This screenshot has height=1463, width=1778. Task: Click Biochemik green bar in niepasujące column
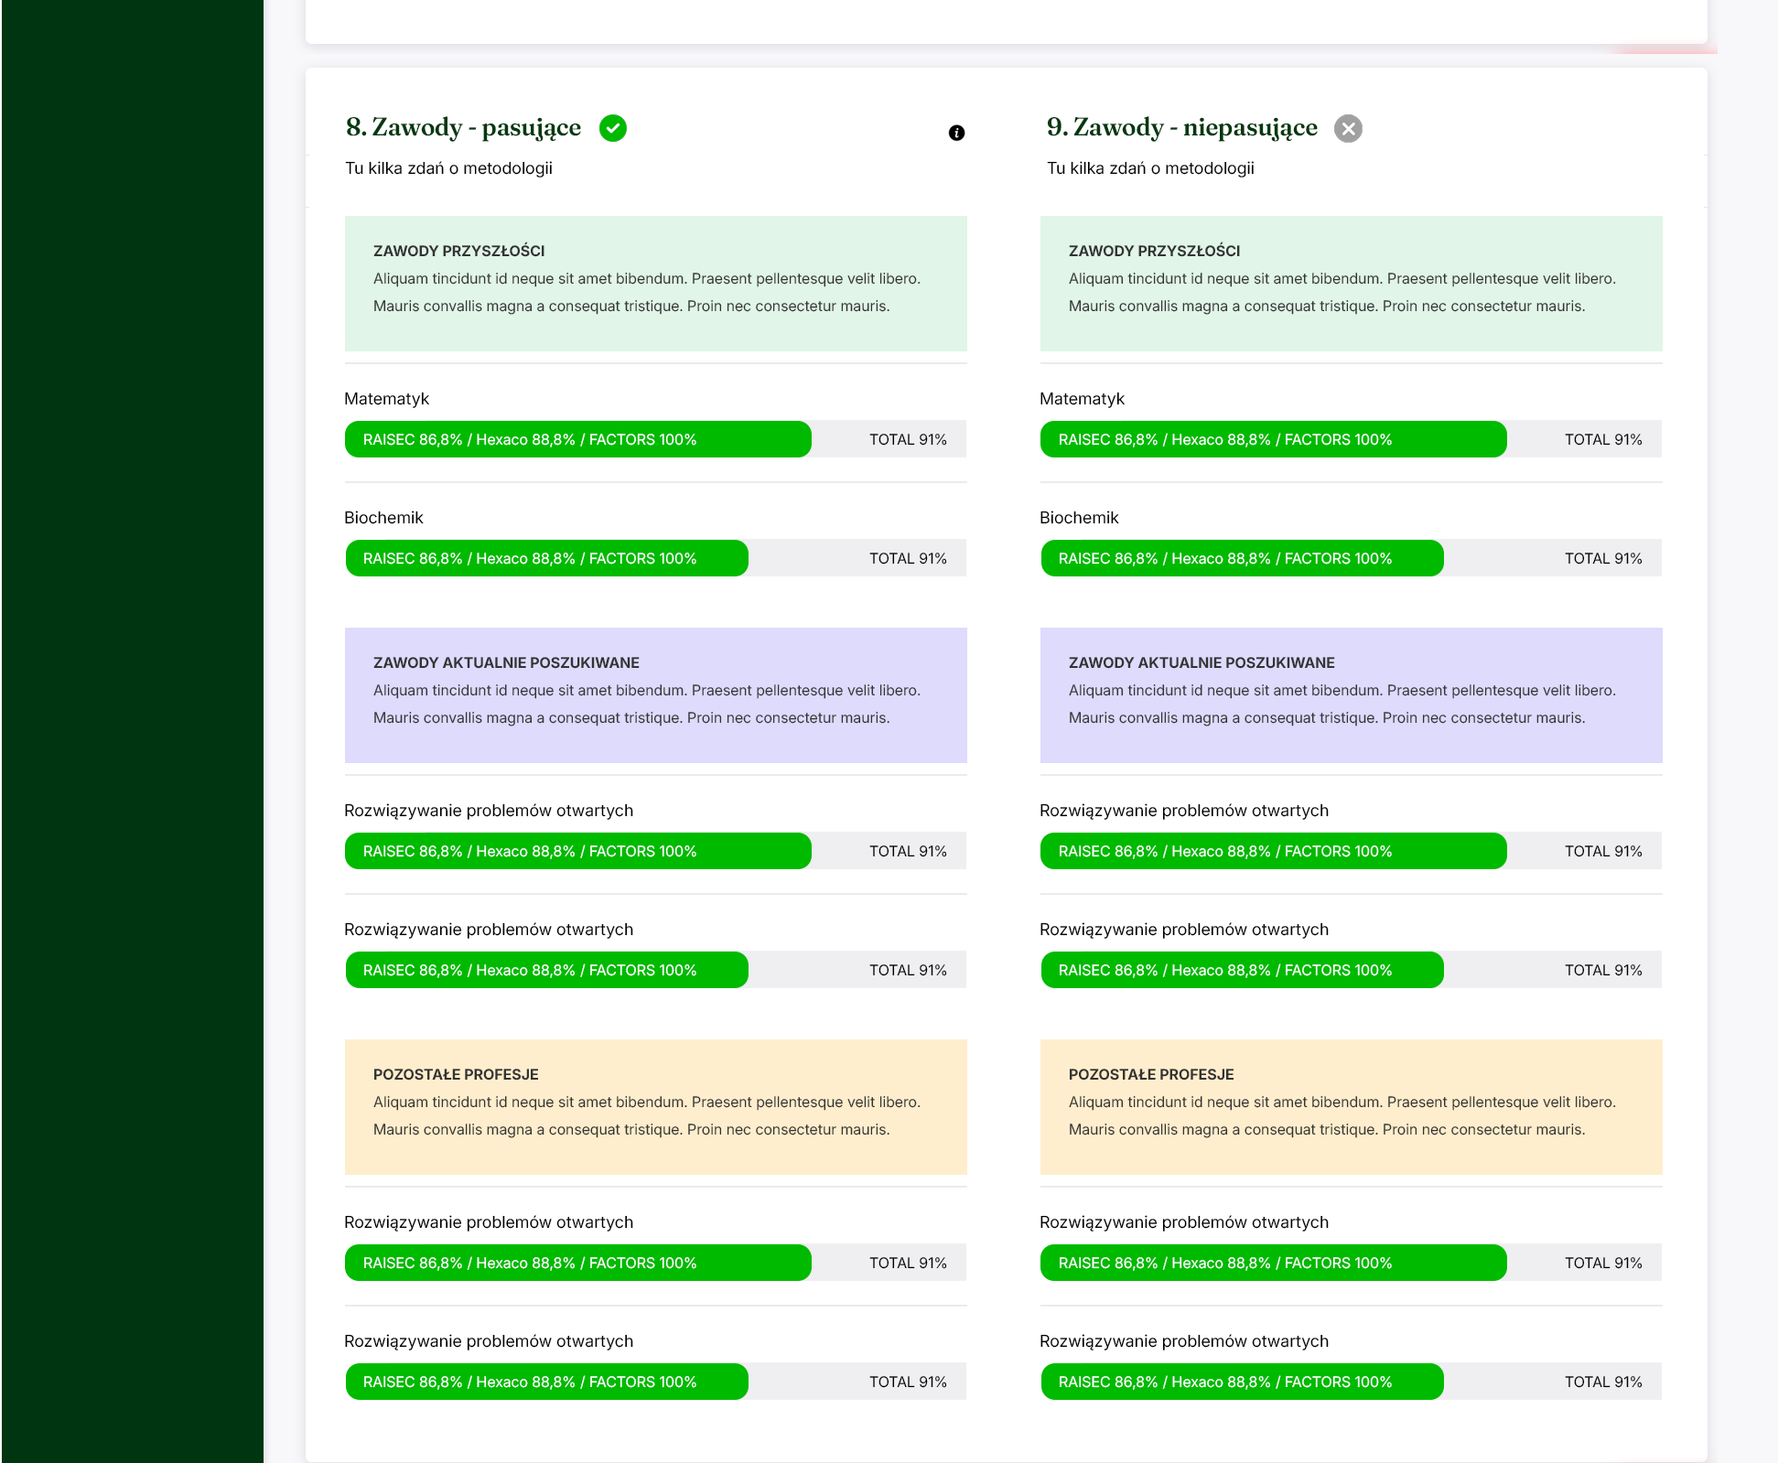[x=1242, y=558]
